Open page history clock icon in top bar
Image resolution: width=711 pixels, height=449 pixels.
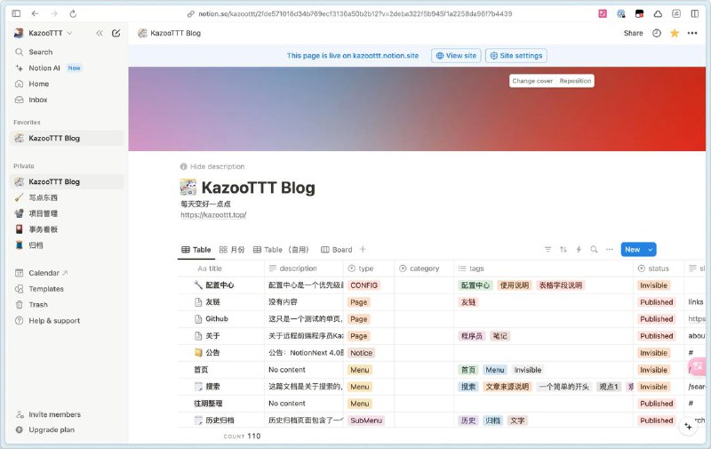tap(657, 33)
